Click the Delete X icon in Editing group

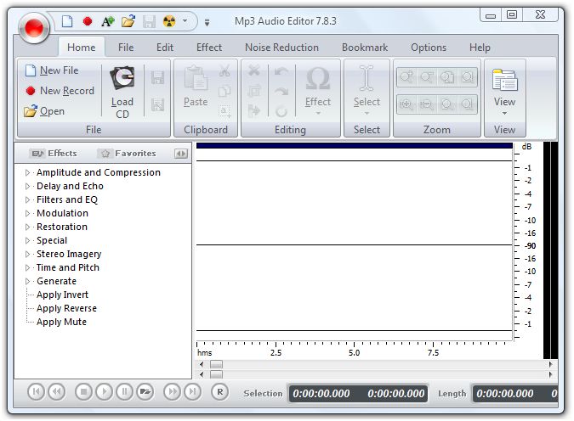(253, 70)
